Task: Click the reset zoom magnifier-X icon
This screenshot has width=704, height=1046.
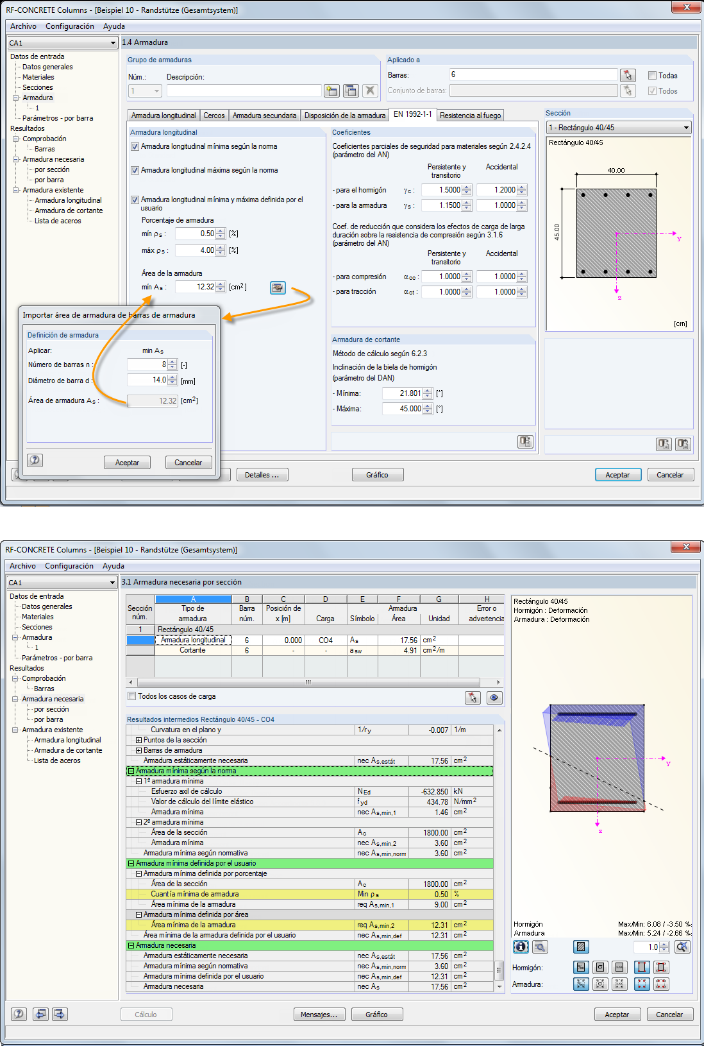Action: [x=682, y=947]
